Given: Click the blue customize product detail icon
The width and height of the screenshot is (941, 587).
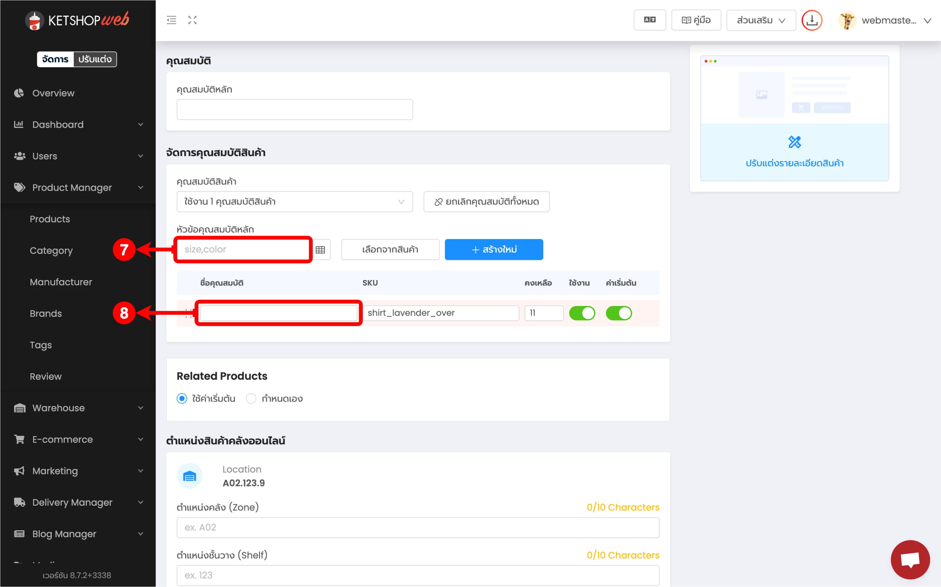Looking at the screenshot, I should 794,142.
